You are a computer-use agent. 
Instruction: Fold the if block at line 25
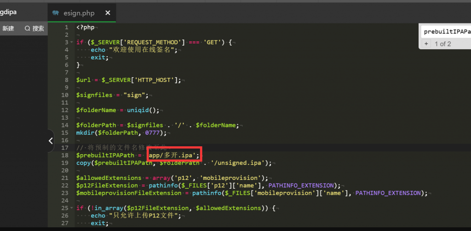[72, 208]
